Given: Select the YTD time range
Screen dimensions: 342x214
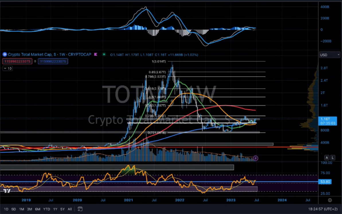Looking at the screenshot, I should click(46, 209).
